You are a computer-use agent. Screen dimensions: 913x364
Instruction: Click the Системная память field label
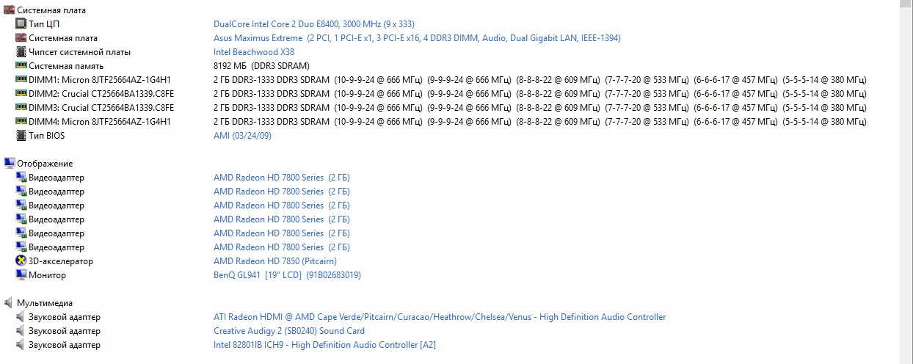tap(66, 66)
